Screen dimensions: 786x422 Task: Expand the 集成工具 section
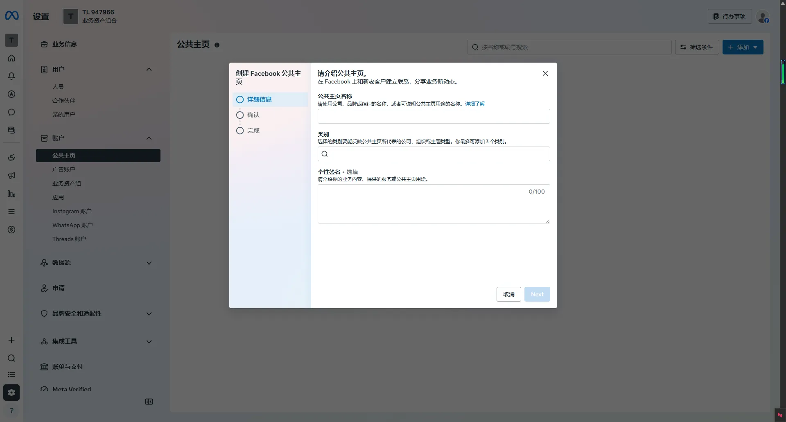[149, 341]
